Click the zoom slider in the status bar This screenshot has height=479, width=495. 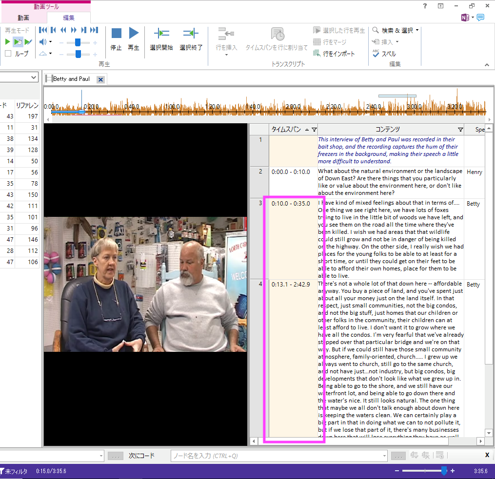tap(443, 471)
